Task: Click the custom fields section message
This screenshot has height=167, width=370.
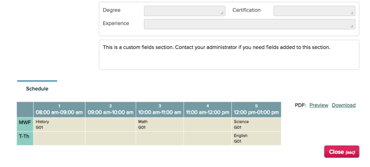Action: point(217,47)
